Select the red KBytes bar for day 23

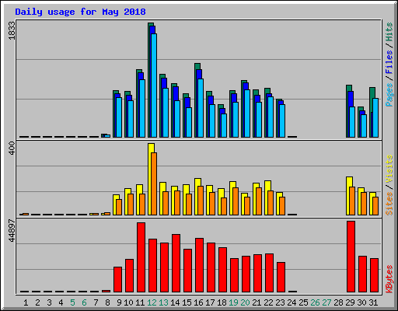281,277
